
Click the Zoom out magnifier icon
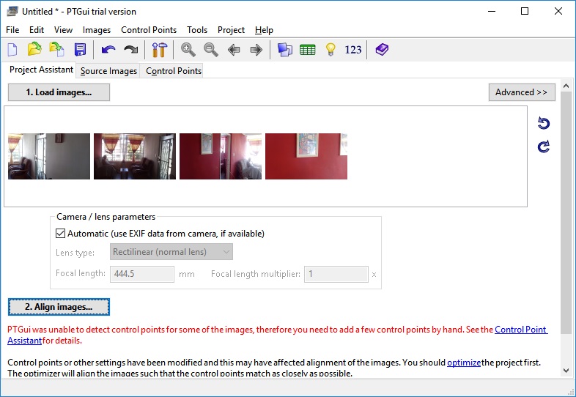(x=211, y=49)
